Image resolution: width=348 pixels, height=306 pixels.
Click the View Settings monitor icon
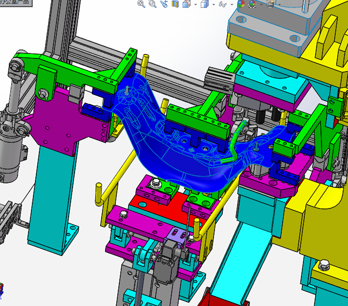point(270,3)
